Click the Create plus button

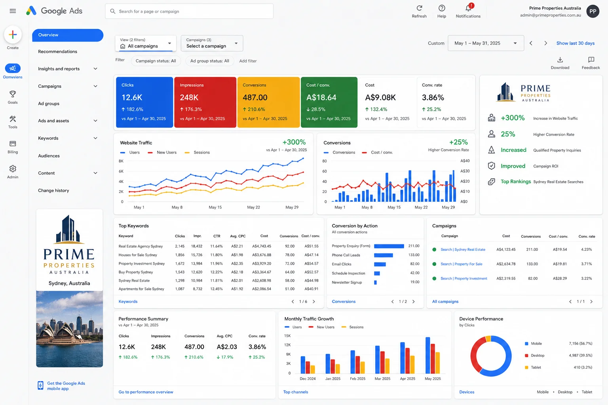pos(13,34)
